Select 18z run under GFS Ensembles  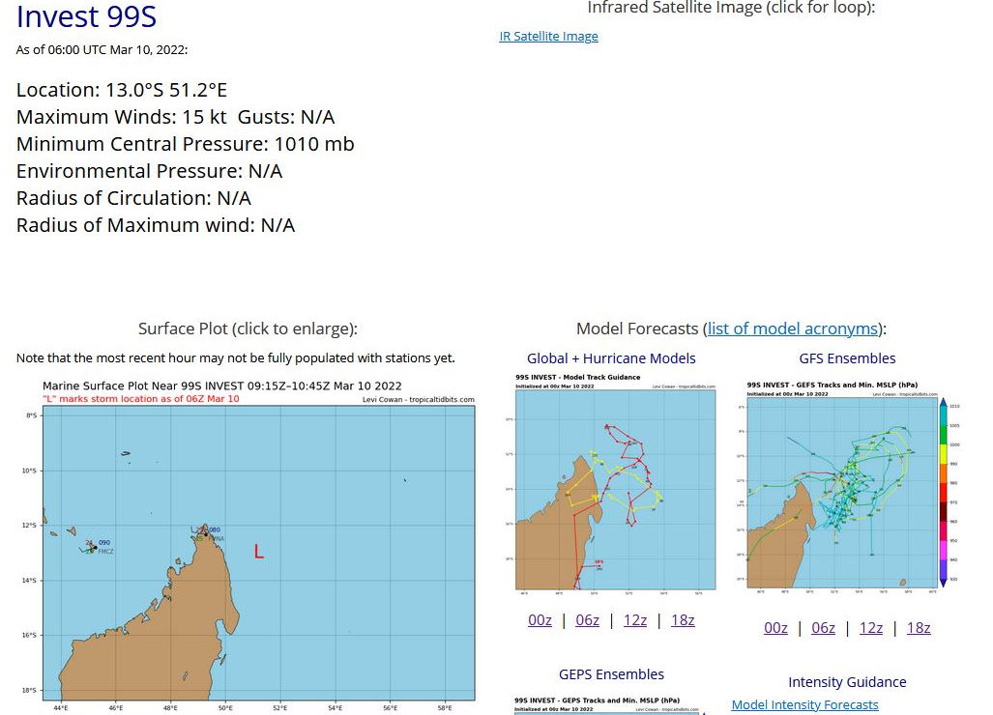919,628
